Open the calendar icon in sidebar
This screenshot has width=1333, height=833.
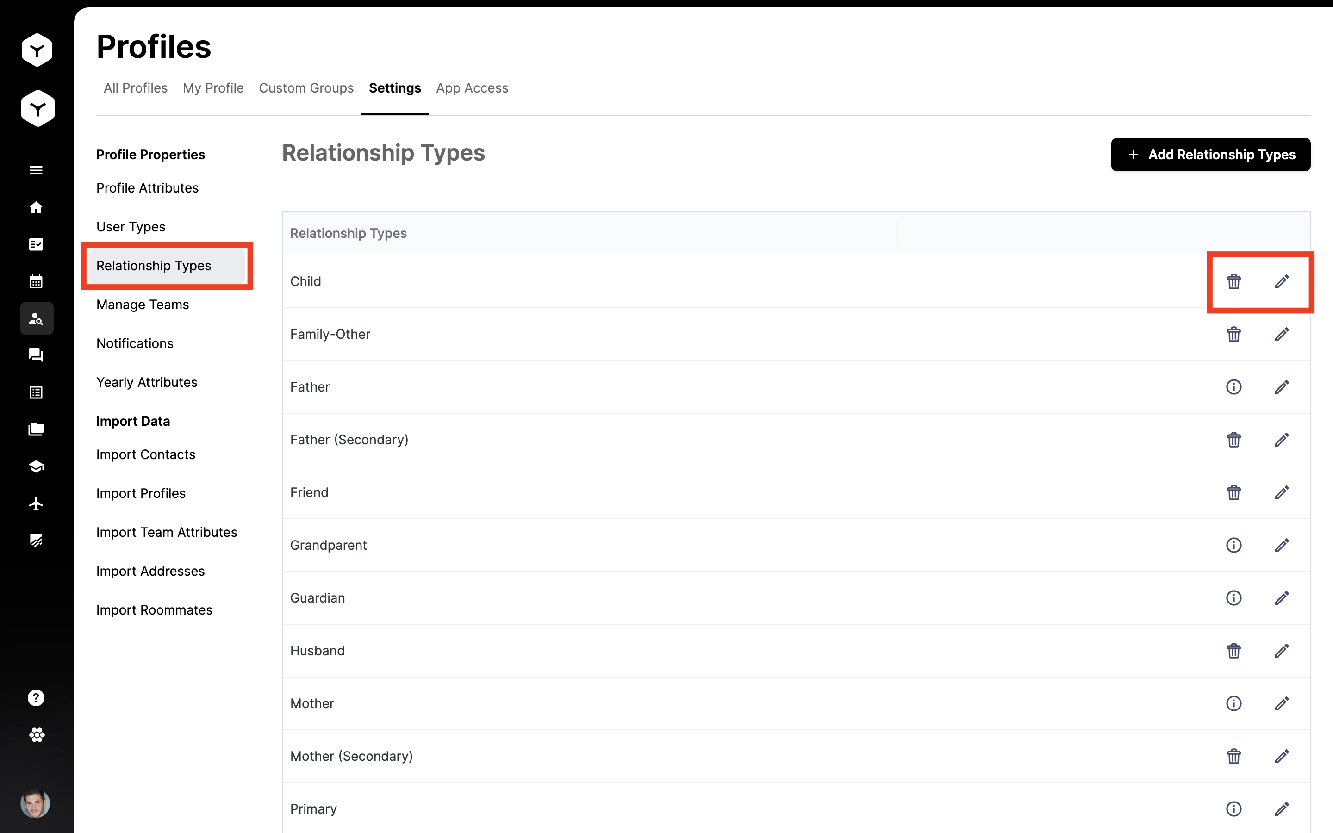(37, 281)
